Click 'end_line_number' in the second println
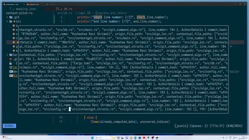Image resolution: width=249 pixels, height=140 pixels. click(x=146, y=21)
